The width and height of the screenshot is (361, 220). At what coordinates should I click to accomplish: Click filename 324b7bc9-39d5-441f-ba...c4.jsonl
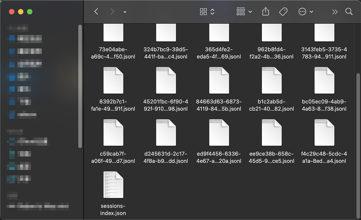(166, 53)
